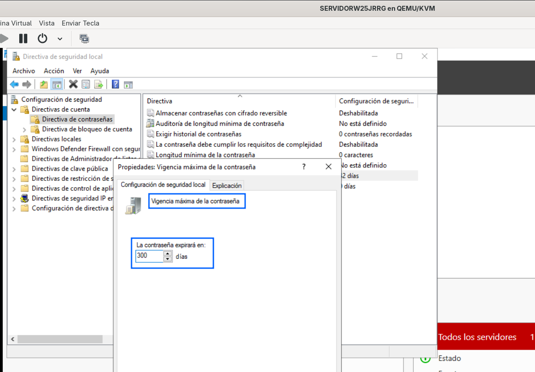The height and width of the screenshot is (372, 535).
Task: Click the tree panel horizontal scrollbar thumb
Action: click(60, 339)
